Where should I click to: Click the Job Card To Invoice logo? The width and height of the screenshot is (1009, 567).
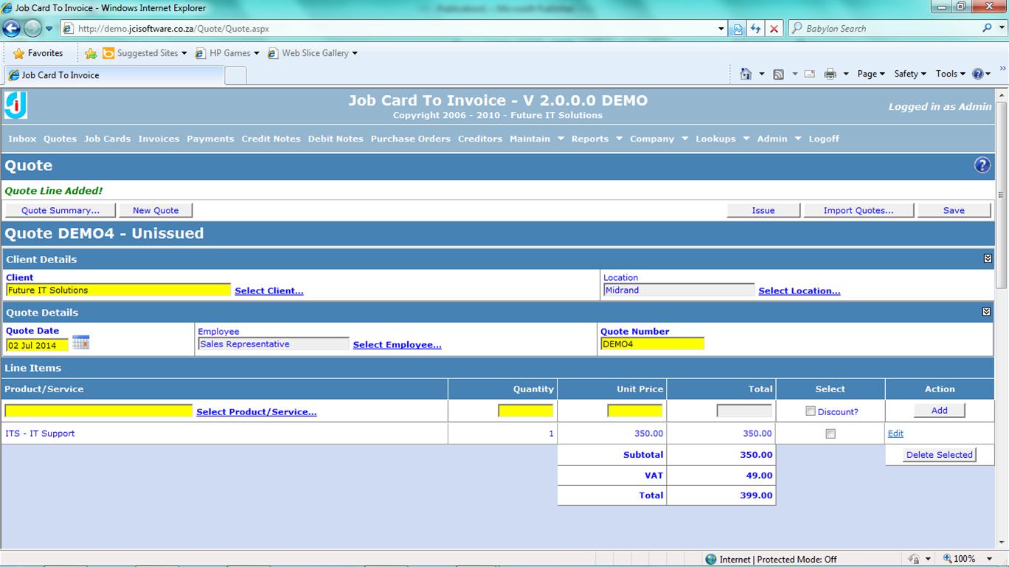tap(15, 105)
